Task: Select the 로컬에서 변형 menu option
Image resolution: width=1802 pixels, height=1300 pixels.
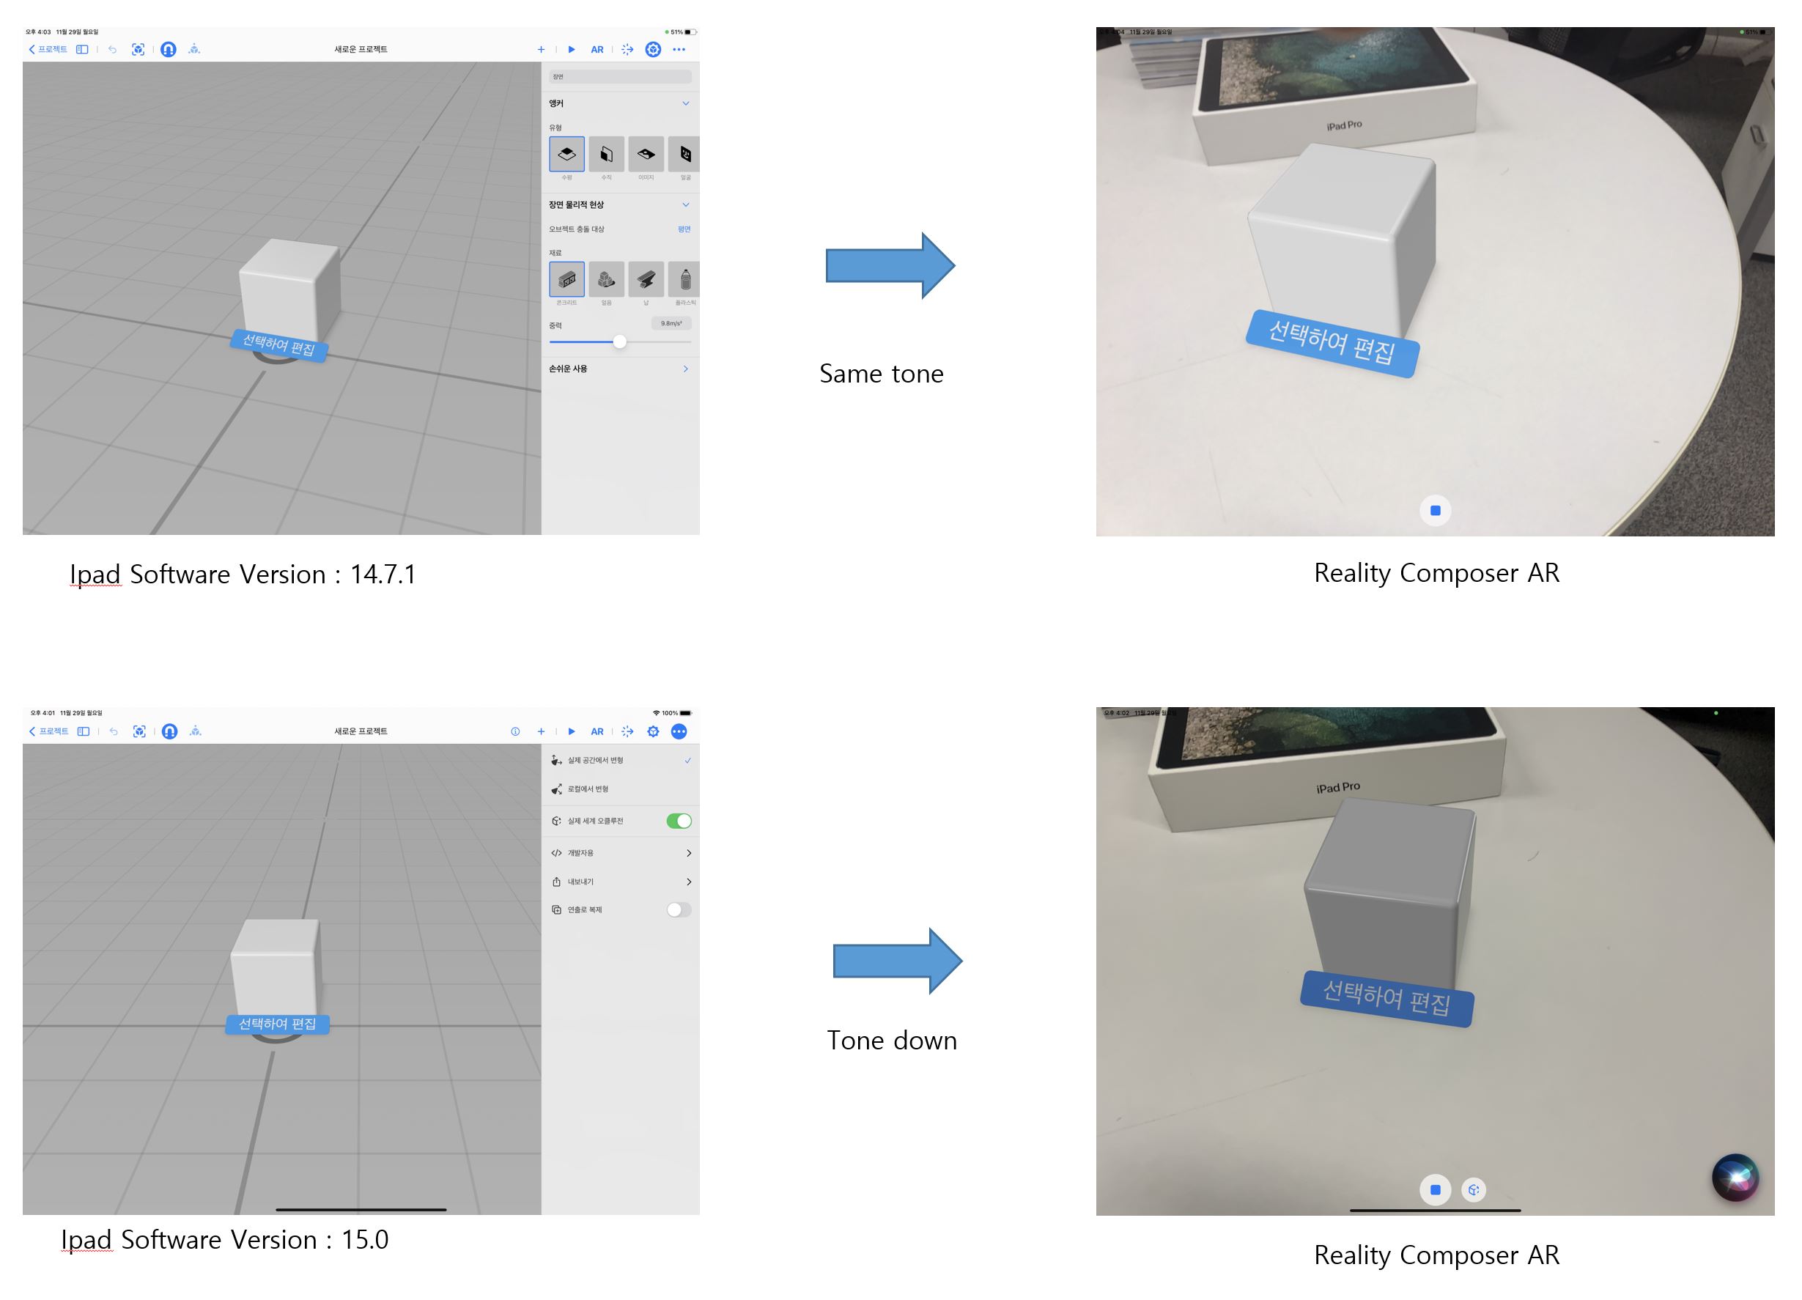Action: (x=621, y=789)
